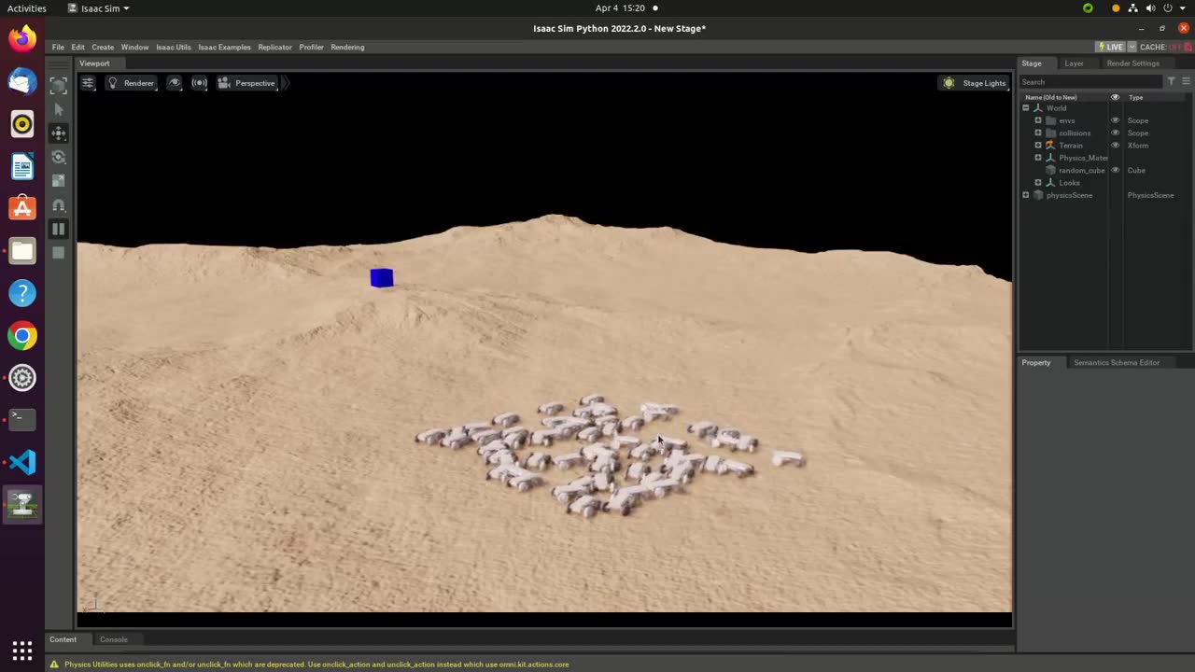
Task: Click the blue cube in the viewport
Action: 382,277
